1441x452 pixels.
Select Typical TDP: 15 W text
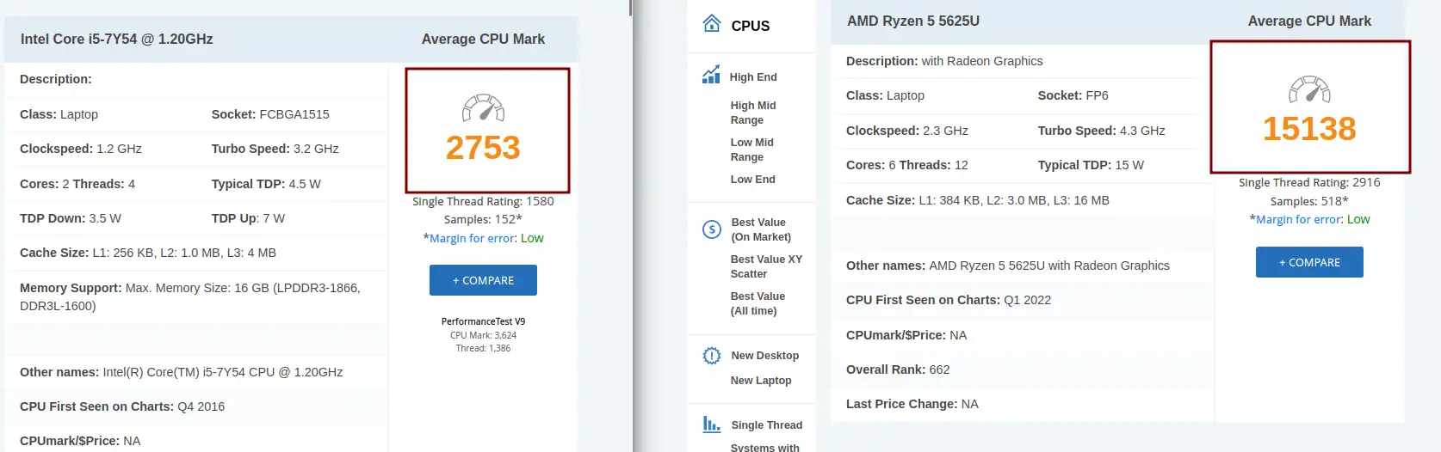click(x=1091, y=165)
